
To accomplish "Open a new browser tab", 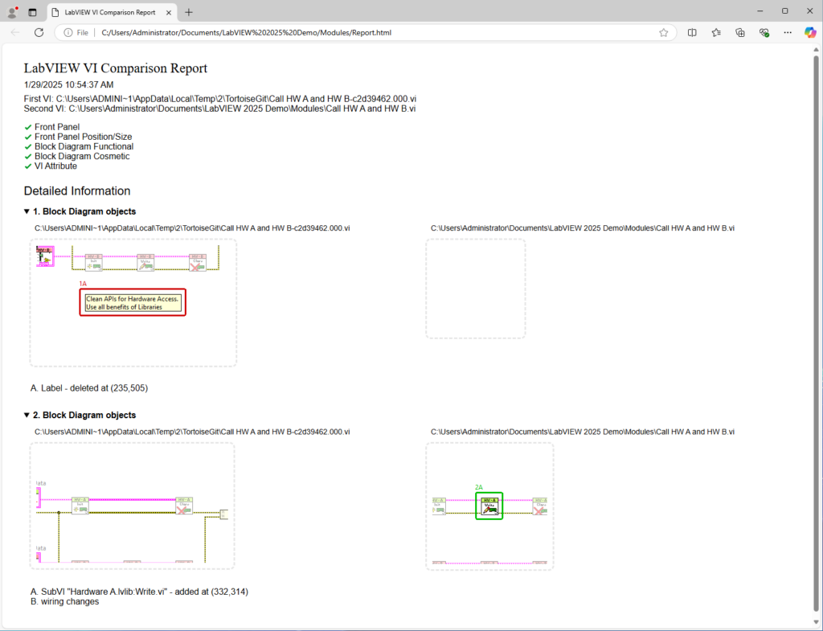I will (x=188, y=12).
